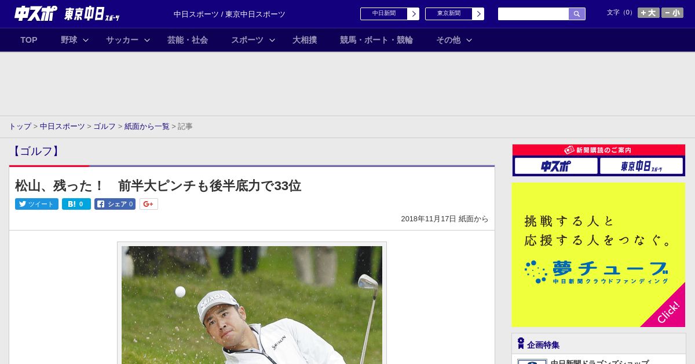Click 中日スポーツ breadcrumb link
Image resolution: width=695 pixels, height=364 pixels.
[63, 126]
